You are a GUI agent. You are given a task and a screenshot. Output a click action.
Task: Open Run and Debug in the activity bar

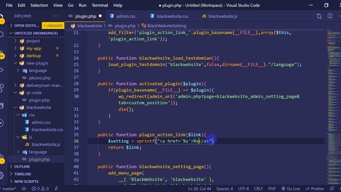tap(2, 70)
